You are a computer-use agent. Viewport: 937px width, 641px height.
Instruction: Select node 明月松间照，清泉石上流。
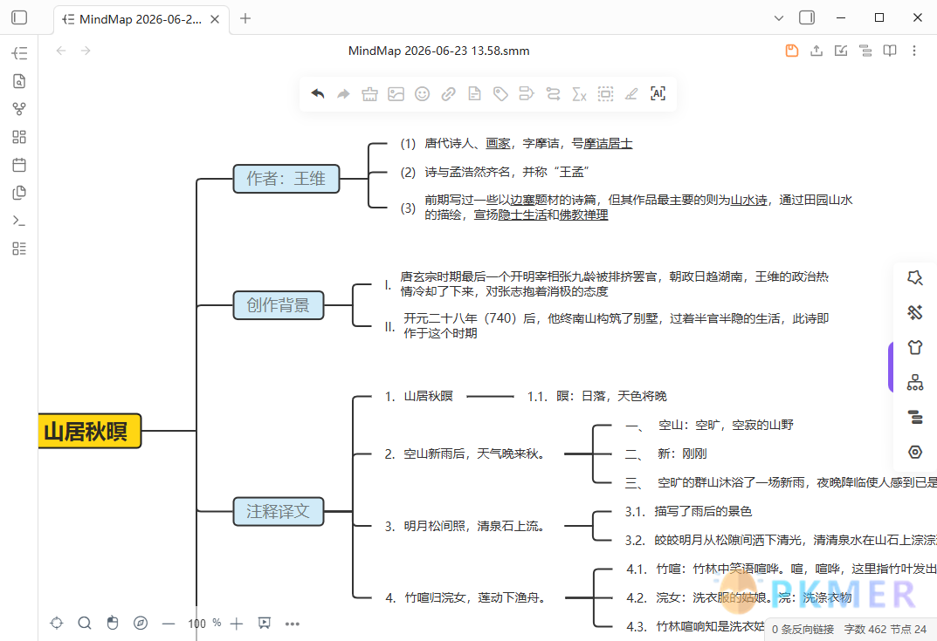point(465,527)
